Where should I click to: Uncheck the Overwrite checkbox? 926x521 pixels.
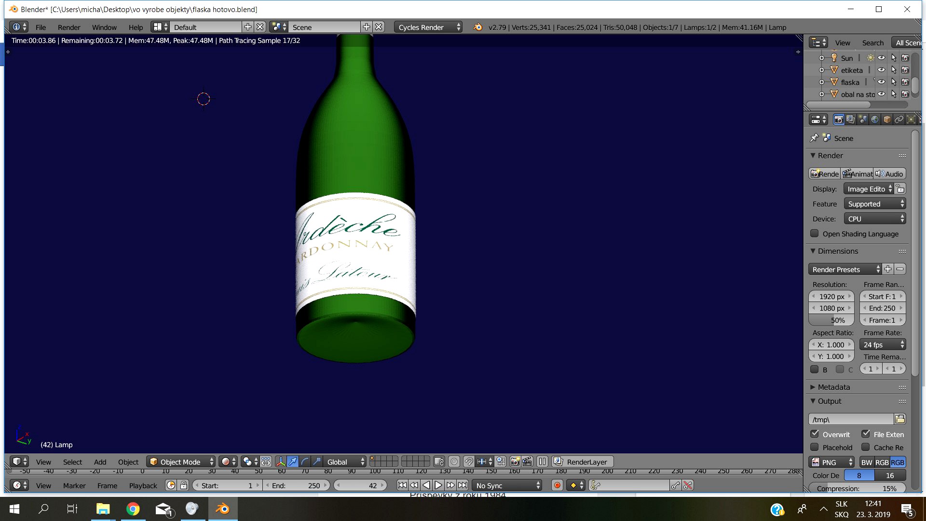click(x=815, y=434)
